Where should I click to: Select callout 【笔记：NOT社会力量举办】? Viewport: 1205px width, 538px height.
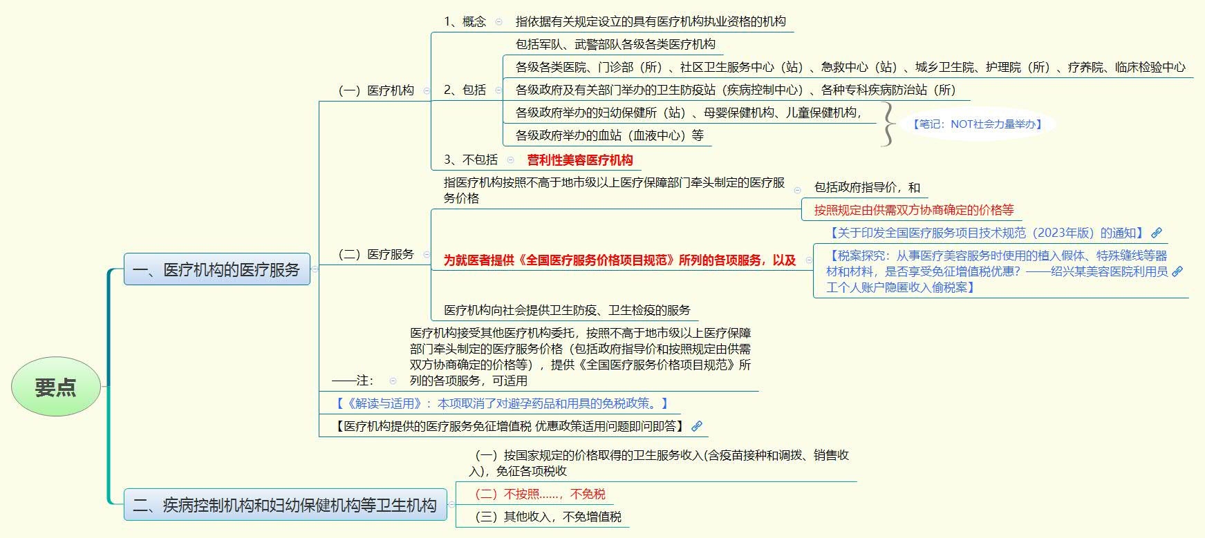tap(978, 124)
